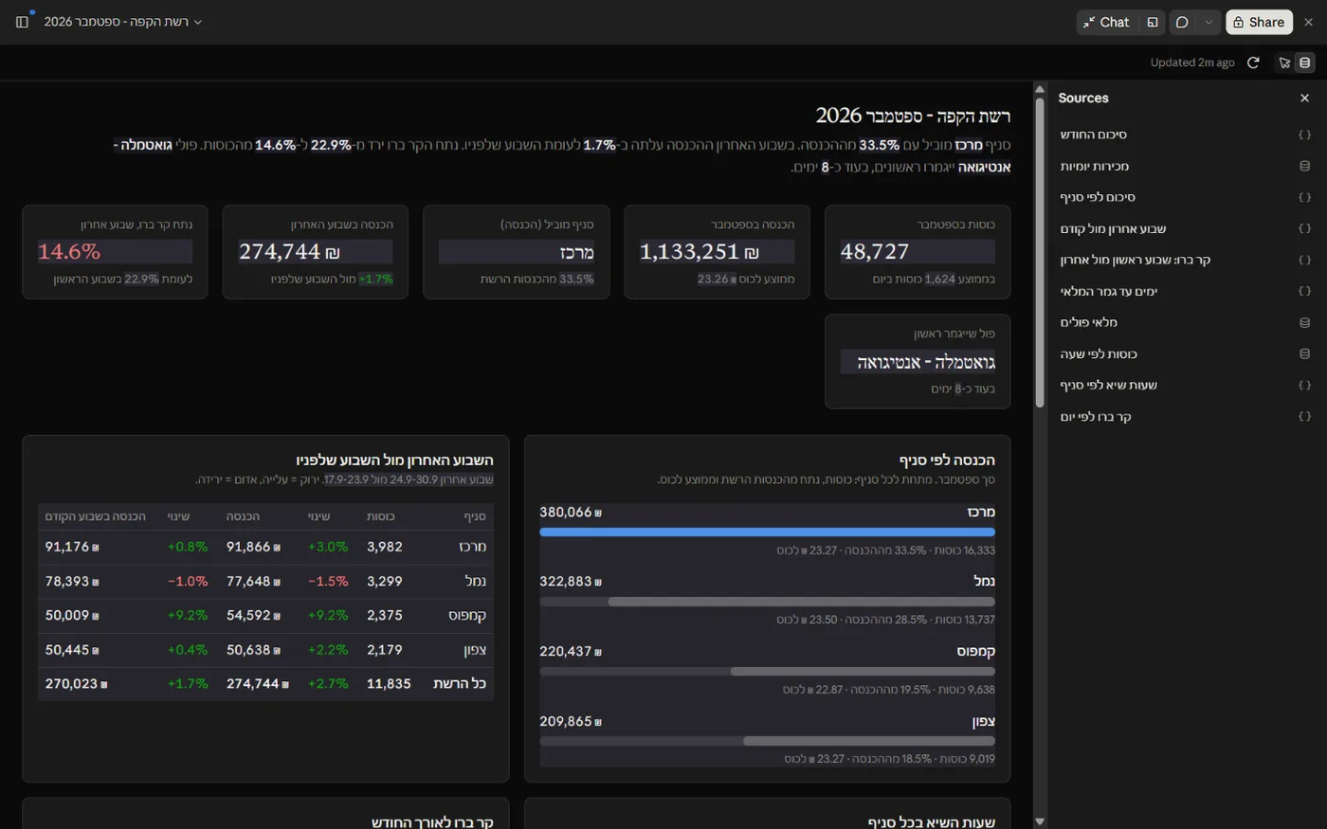1327x829 pixels.
Task: Click braces icon for קר ברו: שבוע ראשון מול אחרון
Action: (1304, 260)
